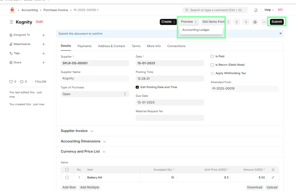Switch to the Payments tab
296x193 pixels.
tap(85, 46)
